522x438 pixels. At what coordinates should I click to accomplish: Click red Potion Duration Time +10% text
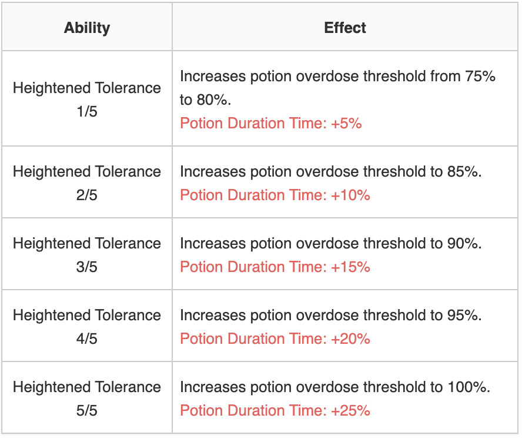coord(275,195)
